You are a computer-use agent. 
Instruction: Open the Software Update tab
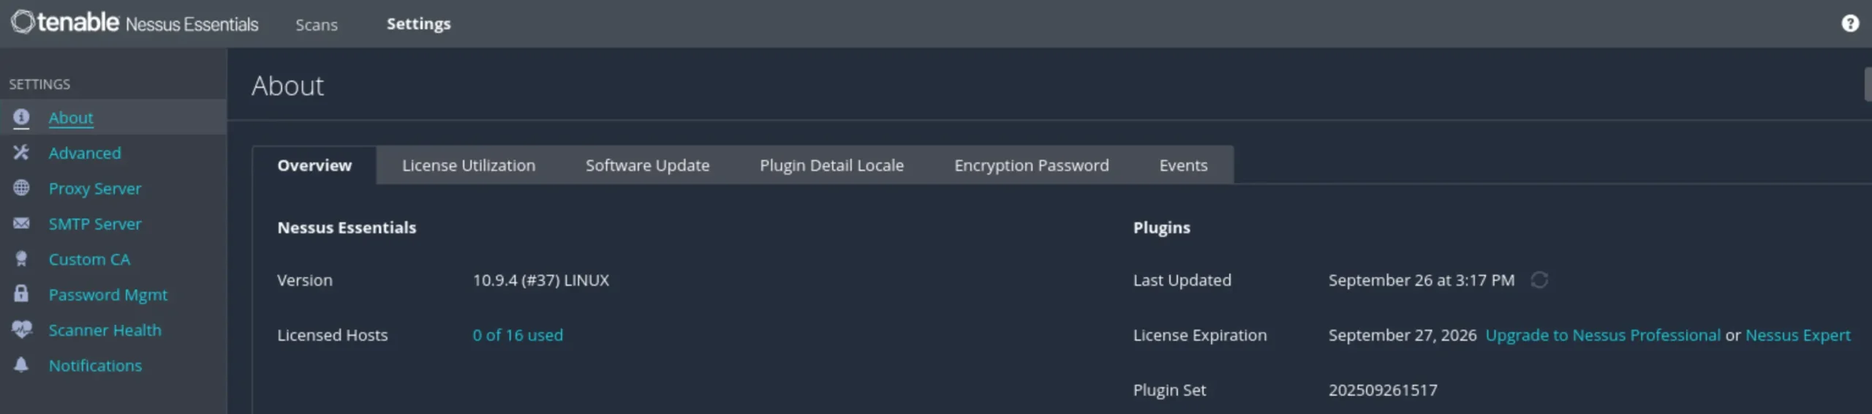pos(647,165)
